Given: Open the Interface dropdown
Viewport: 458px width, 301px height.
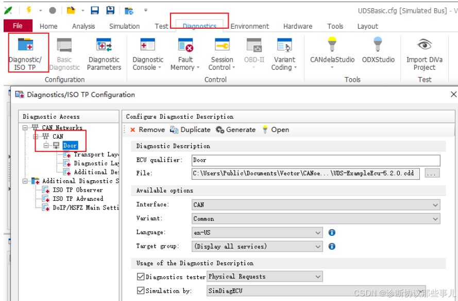Looking at the screenshot, I should 316,204.
